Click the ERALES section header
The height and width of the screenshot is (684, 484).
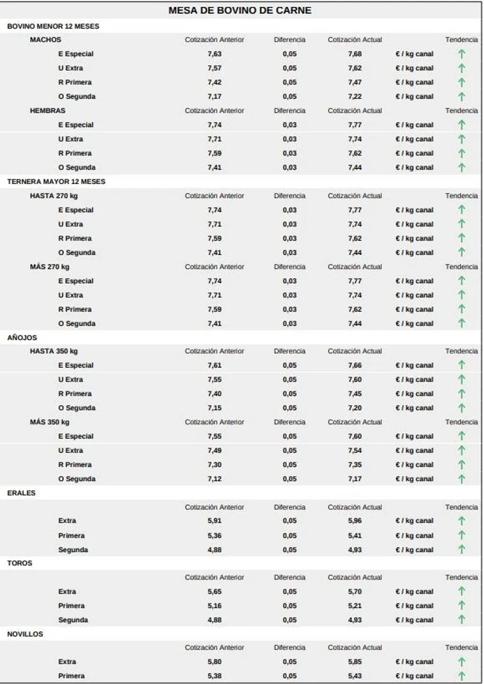coord(21,493)
